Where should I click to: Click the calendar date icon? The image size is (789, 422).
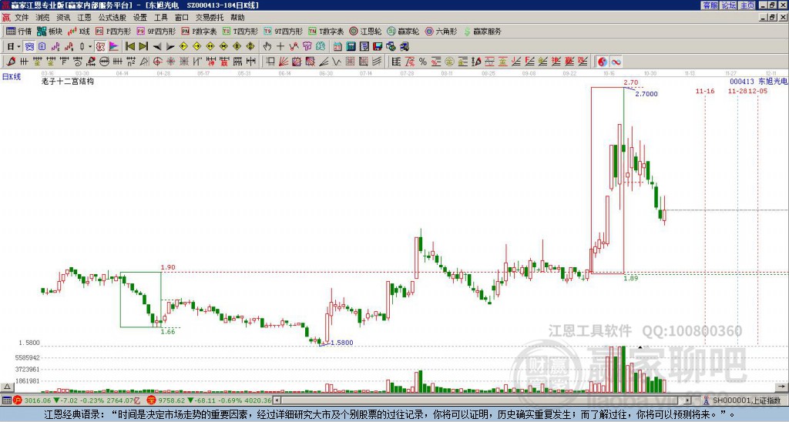[337, 47]
